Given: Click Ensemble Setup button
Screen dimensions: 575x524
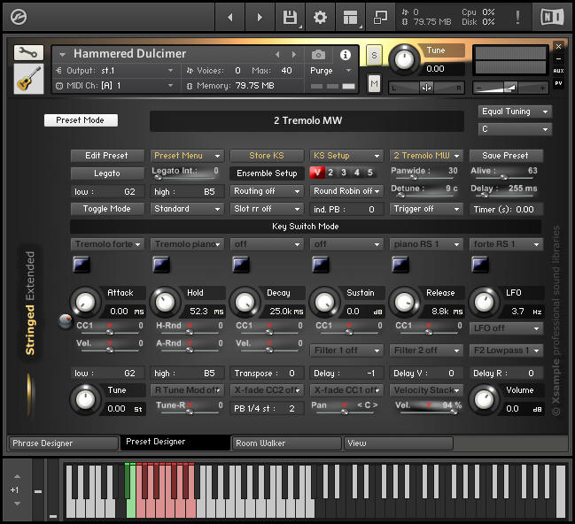Looking at the screenshot, I should [x=267, y=173].
